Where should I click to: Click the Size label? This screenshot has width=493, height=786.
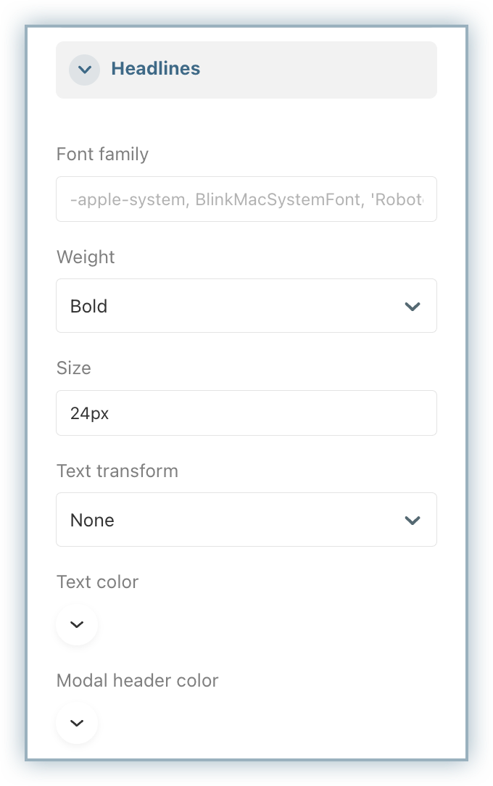click(73, 368)
